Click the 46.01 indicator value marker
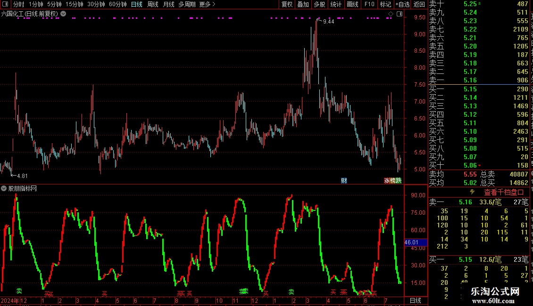This screenshot has height=306, width=533. (416, 242)
